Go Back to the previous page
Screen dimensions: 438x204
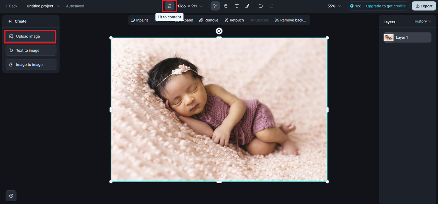[x=11, y=6]
